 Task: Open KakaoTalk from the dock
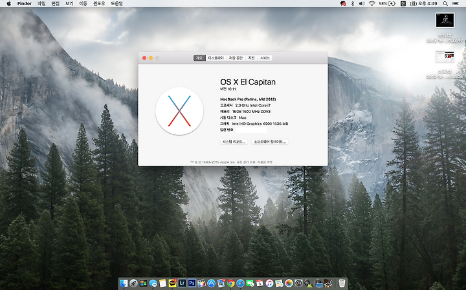click(x=172, y=283)
